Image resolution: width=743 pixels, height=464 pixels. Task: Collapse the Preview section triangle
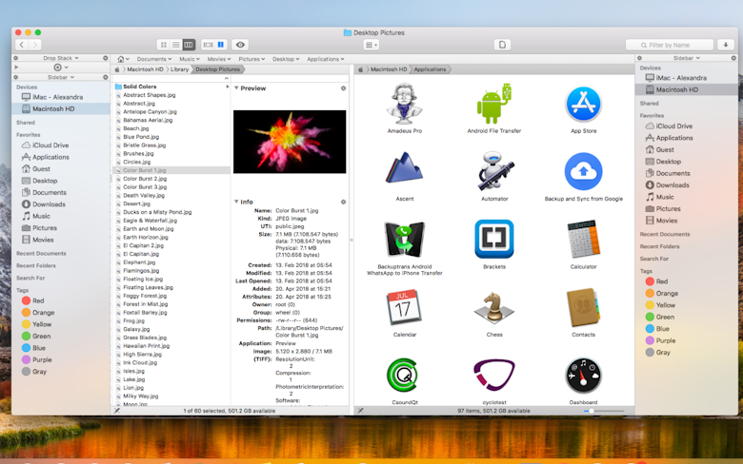click(236, 88)
